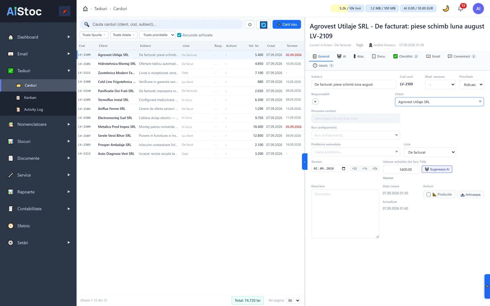Refresh the cards list

click(x=263, y=24)
